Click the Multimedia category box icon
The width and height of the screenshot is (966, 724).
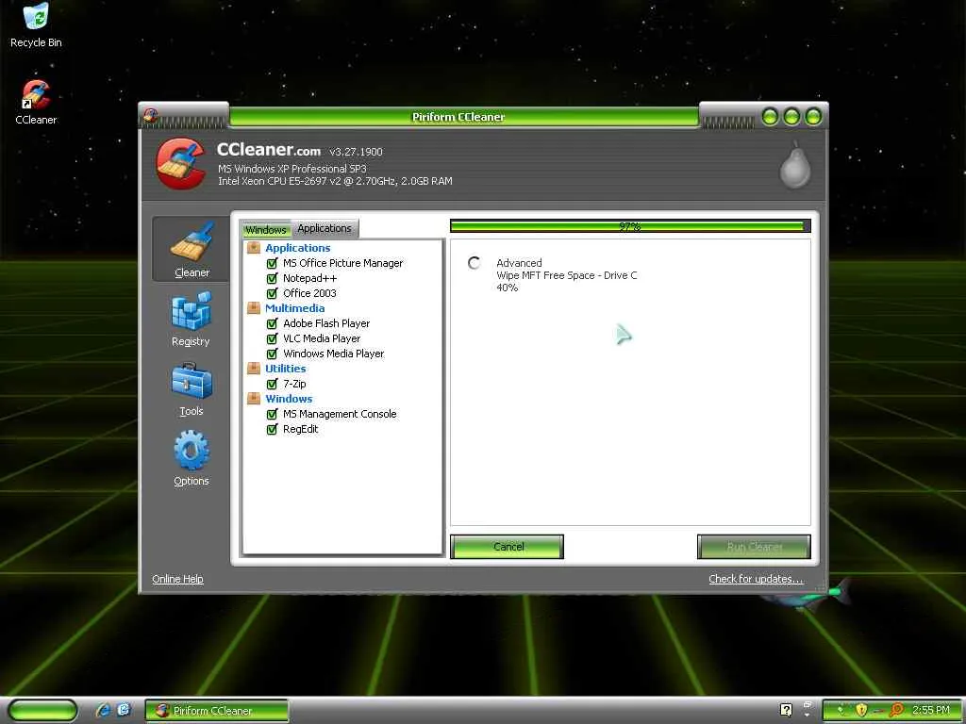(253, 308)
